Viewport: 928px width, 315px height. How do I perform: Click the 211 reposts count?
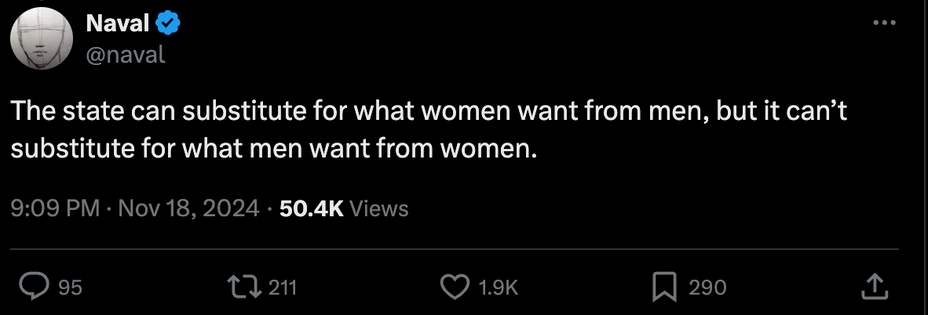[x=283, y=288]
